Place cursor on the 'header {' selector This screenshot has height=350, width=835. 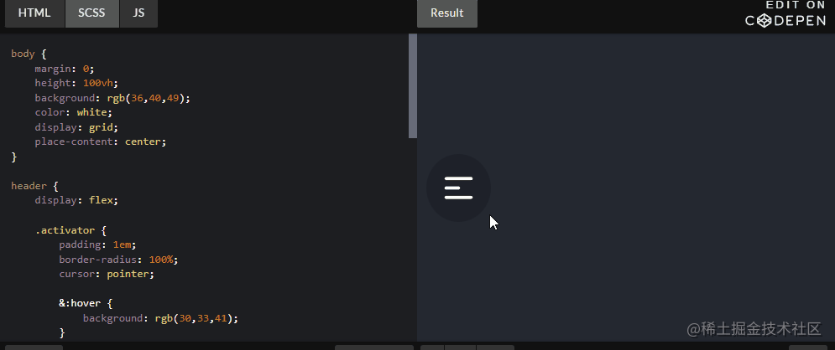pos(34,186)
